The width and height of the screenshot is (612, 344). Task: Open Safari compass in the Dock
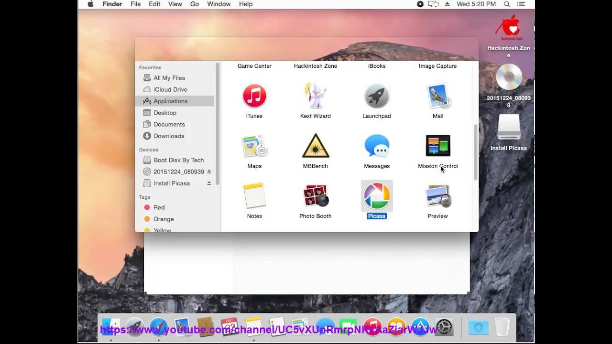pos(159,327)
